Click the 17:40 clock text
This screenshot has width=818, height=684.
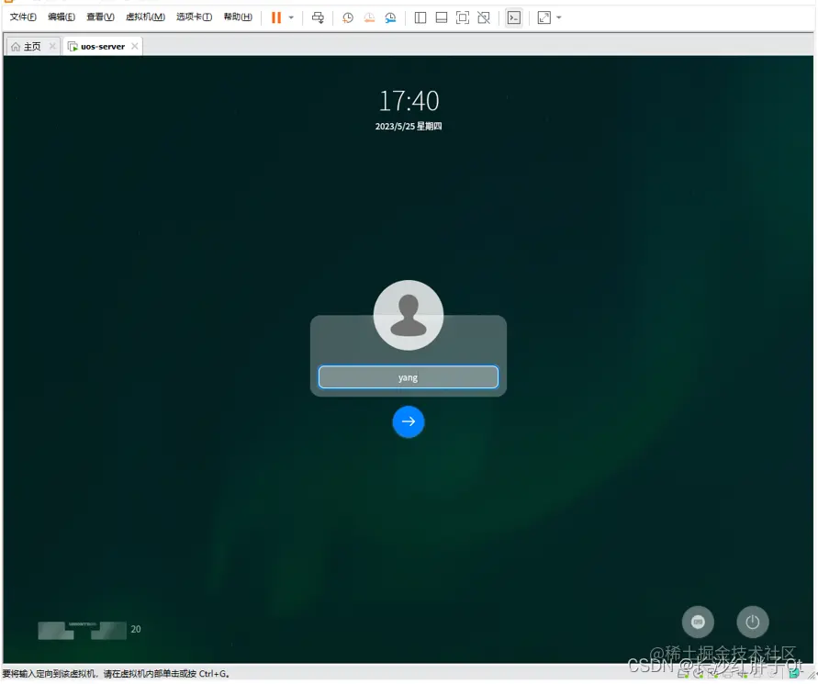(409, 101)
